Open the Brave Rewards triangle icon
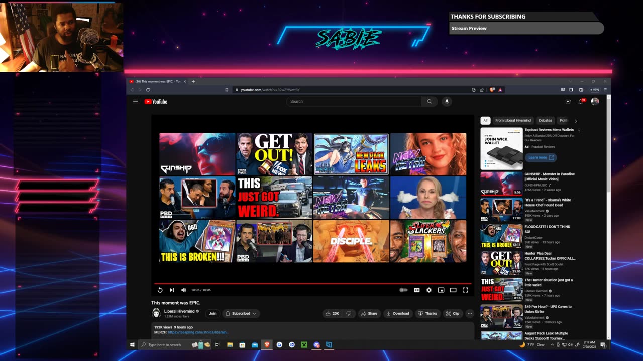The width and height of the screenshot is (643, 361). pos(501,90)
